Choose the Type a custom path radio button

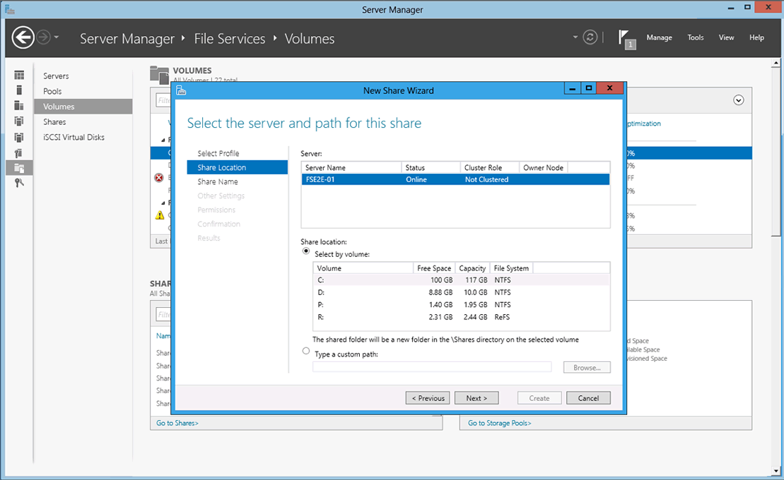point(306,351)
